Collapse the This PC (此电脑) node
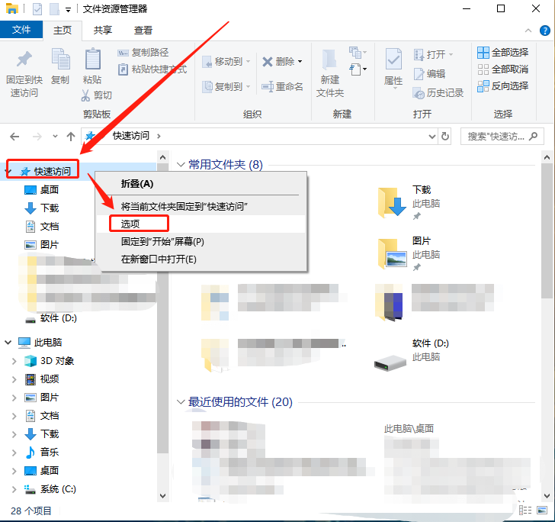Image resolution: width=555 pixels, height=522 pixels. tap(8, 343)
